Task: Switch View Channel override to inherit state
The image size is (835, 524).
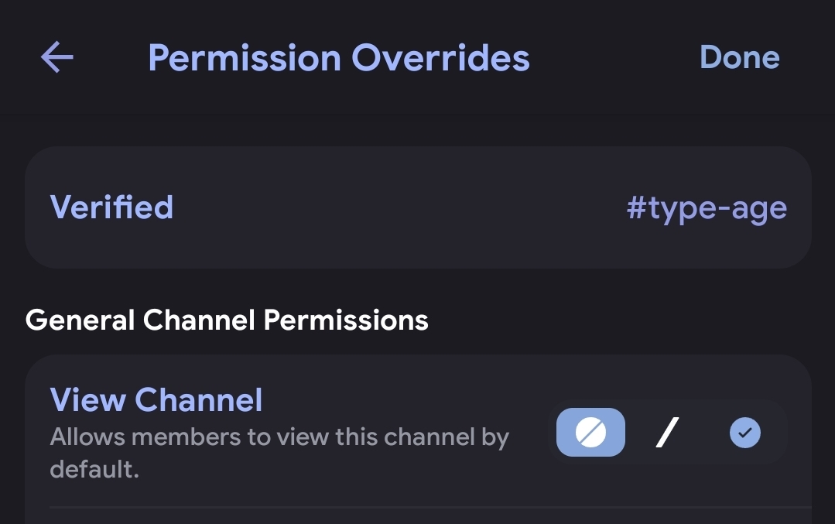Action: pos(667,432)
